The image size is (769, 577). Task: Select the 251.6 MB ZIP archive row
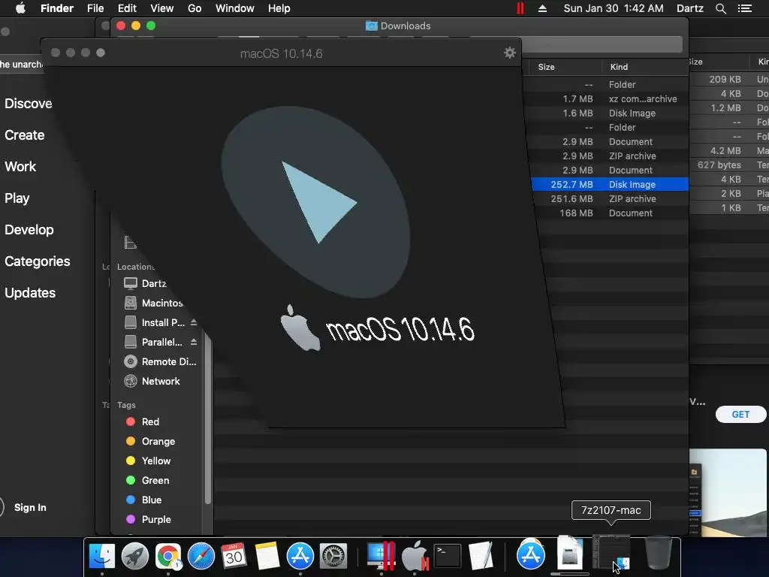coord(610,198)
